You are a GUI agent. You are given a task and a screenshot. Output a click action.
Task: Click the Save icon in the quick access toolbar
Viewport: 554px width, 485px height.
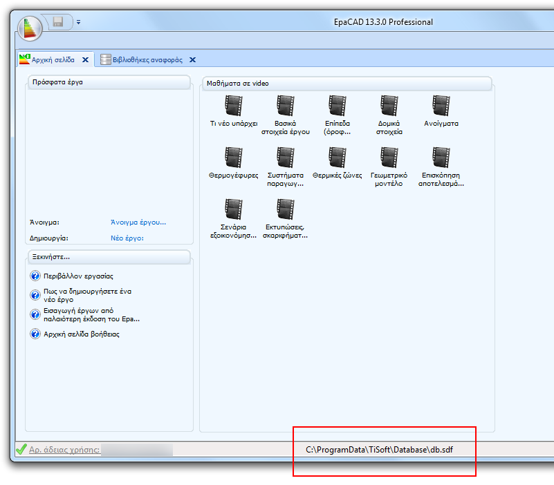coord(58,21)
